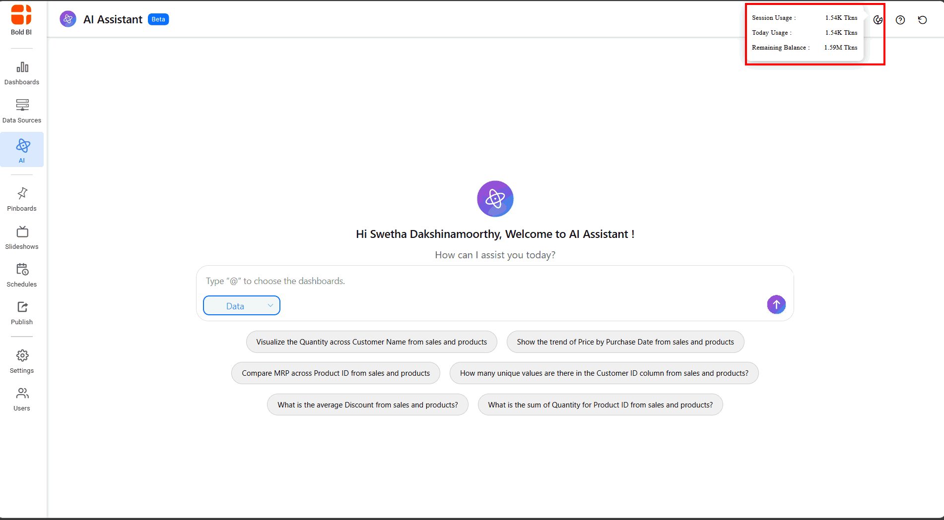Open the Data dropdown
Screen dimensions: 944x520
(242, 305)
